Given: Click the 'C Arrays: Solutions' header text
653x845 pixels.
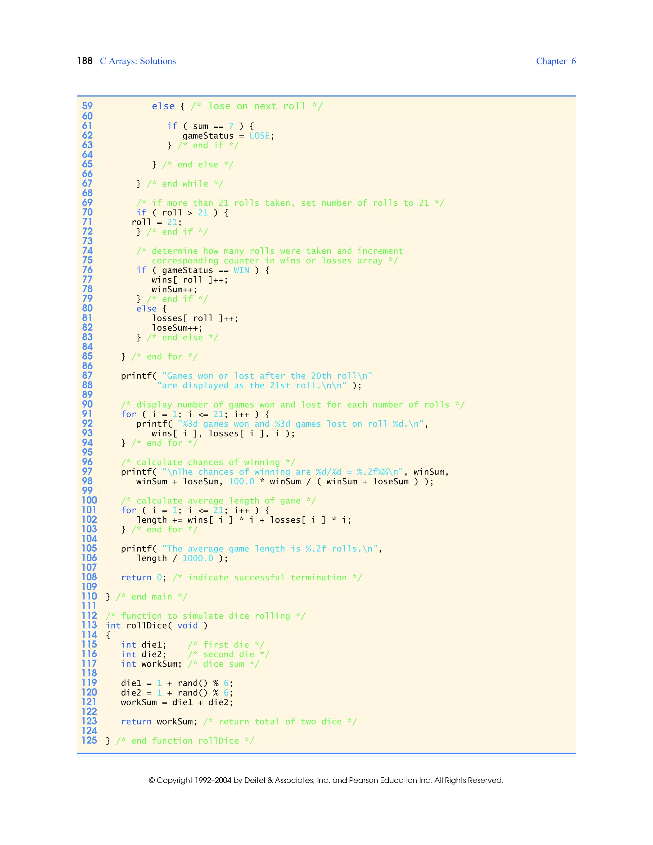Looking at the screenshot, I should click(x=138, y=61).
